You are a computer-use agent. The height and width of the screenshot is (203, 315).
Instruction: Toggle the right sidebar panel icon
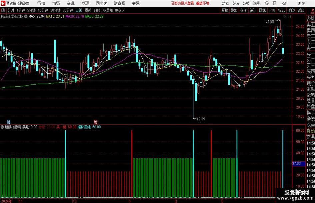click(x=289, y=16)
